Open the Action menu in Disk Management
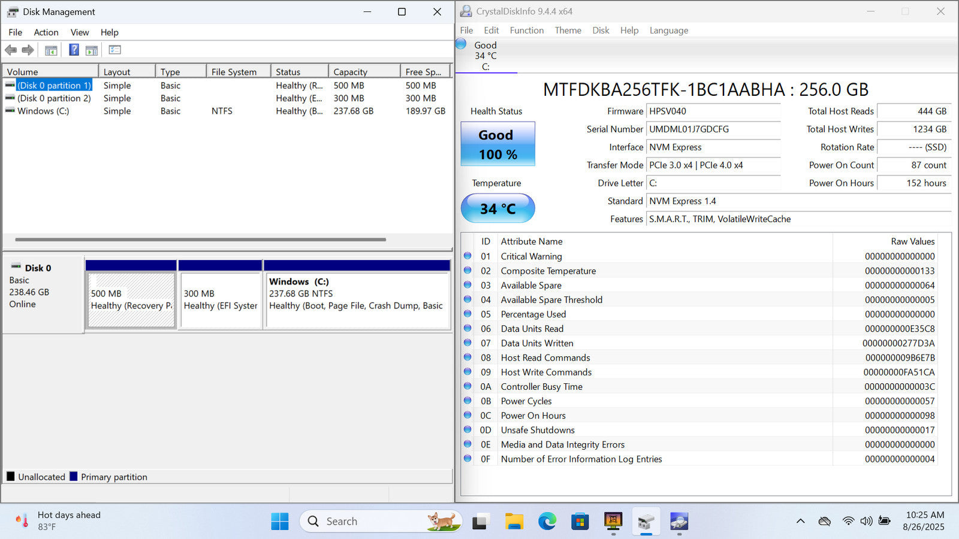The height and width of the screenshot is (539, 959). (46, 32)
